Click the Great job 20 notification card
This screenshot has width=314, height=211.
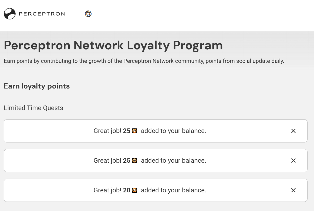[156, 190]
